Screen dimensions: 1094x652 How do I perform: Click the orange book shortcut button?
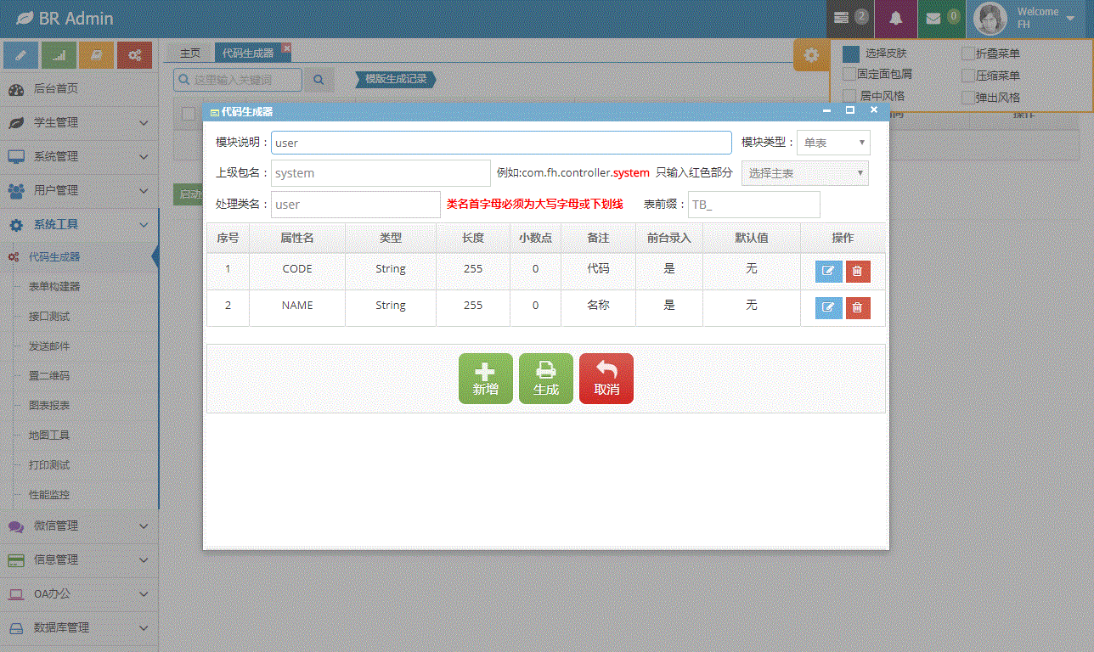(x=96, y=55)
